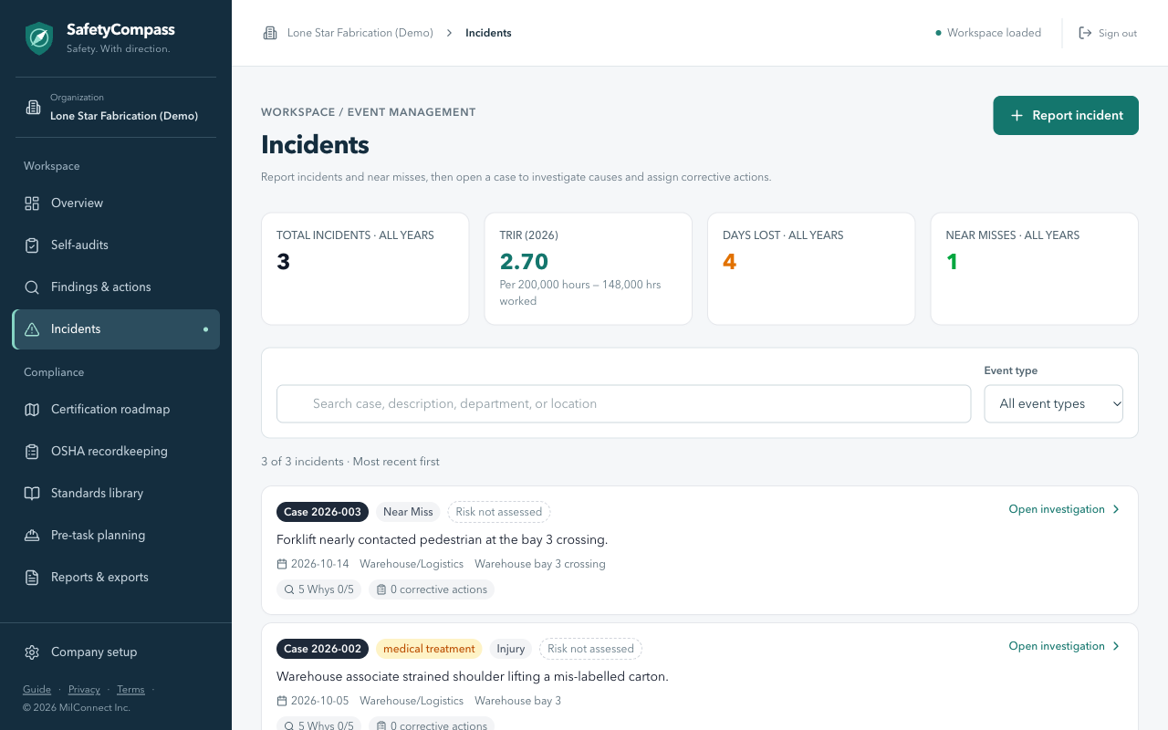Open the Event type dropdown
The image size is (1168, 730).
(1053, 403)
